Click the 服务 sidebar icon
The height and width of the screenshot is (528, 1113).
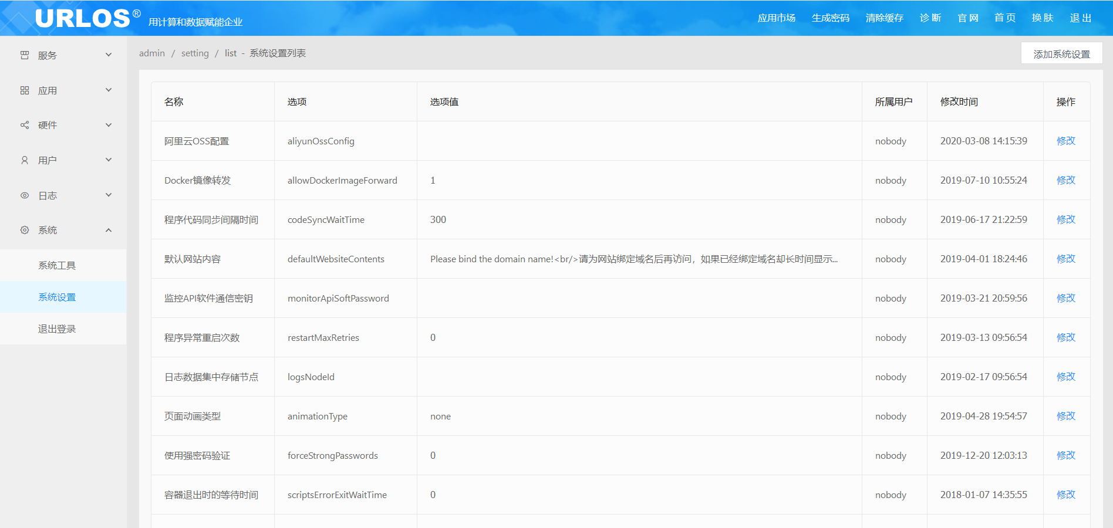point(25,55)
